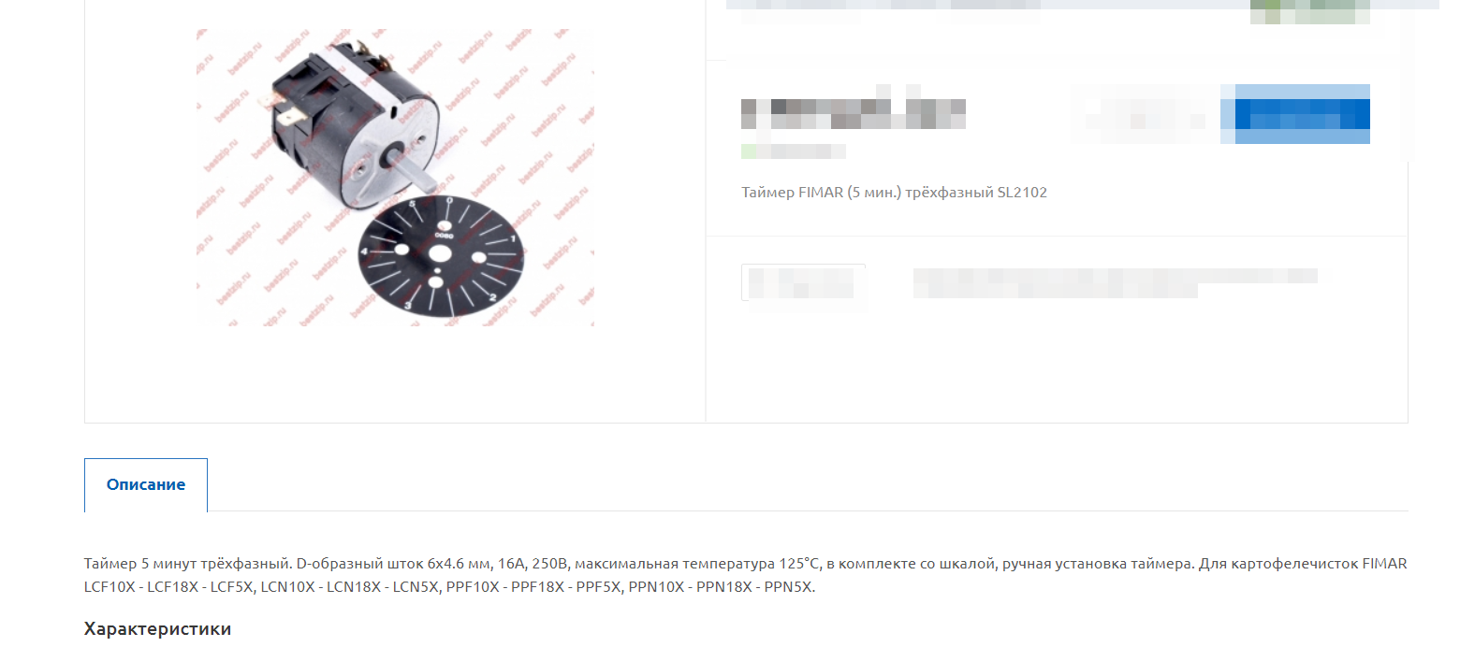Click the blurred blue button beside the price
This screenshot has height=647, width=1460.
pos(1295,114)
